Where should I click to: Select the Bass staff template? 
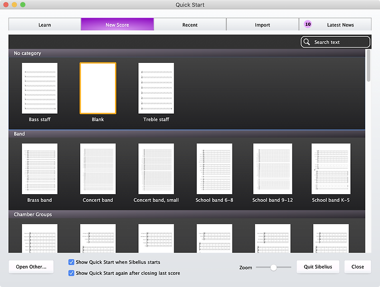coord(40,88)
